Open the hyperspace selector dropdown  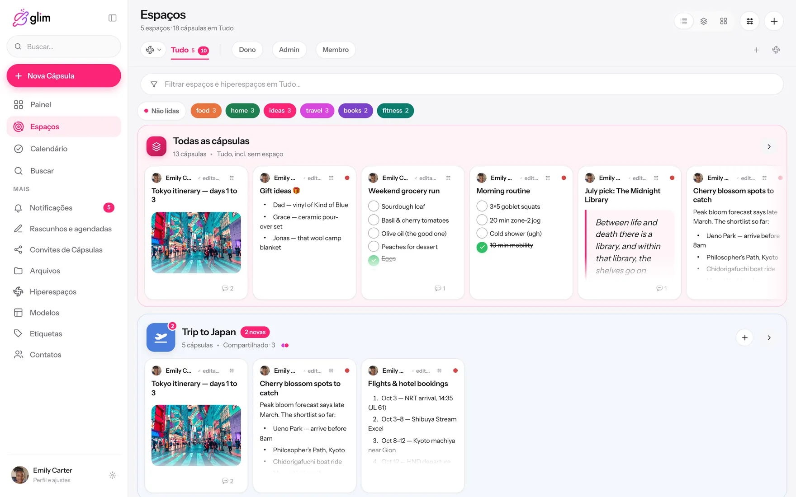153,50
